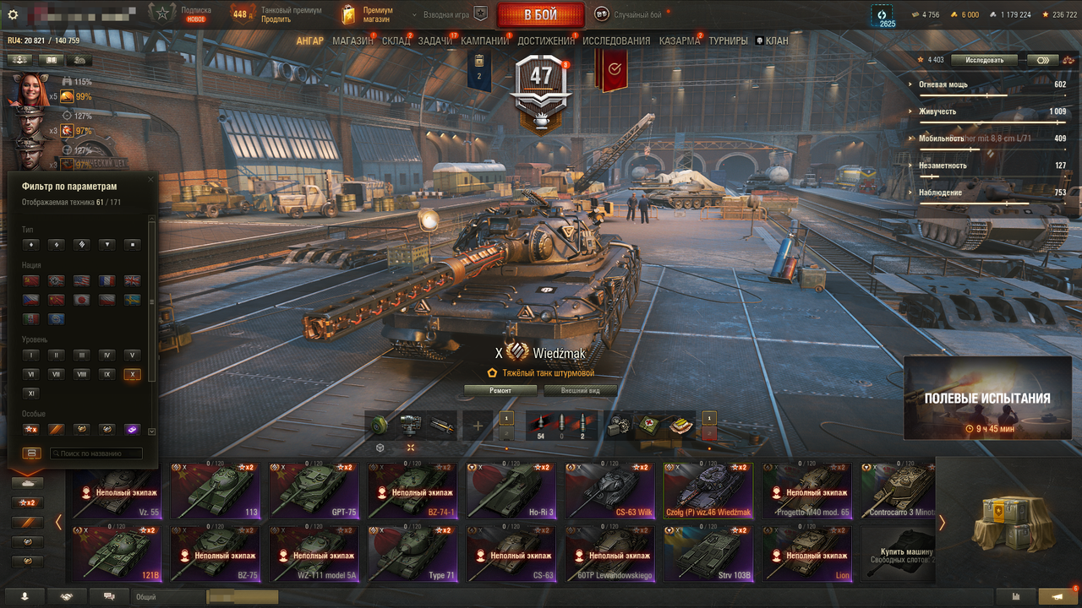Switch to the ИССЛЕДОВАНИЯ tab
Image resolution: width=1082 pixels, height=608 pixels.
pos(616,41)
